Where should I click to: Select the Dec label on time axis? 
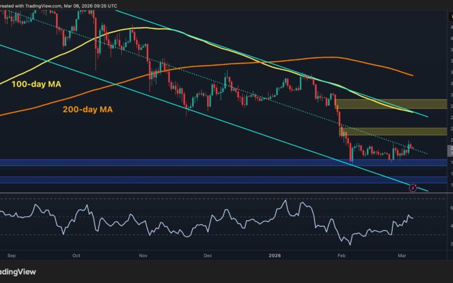coord(208,256)
